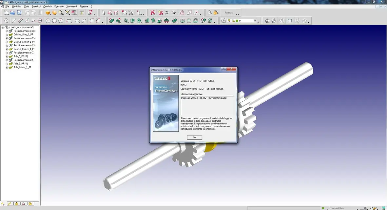387x210 pixels.
Task: Click the green layer color swatch
Action: [236, 21]
